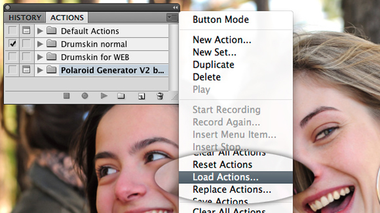Screen dimensions: 380x213
Task: Toggle the Drumskin for WEB item checkbox
Action: [x=13, y=57]
